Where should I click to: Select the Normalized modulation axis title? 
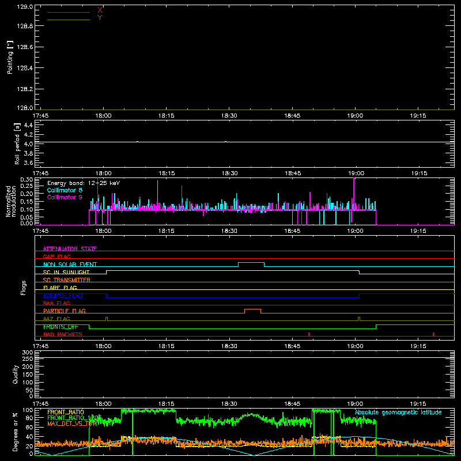(11, 201)
